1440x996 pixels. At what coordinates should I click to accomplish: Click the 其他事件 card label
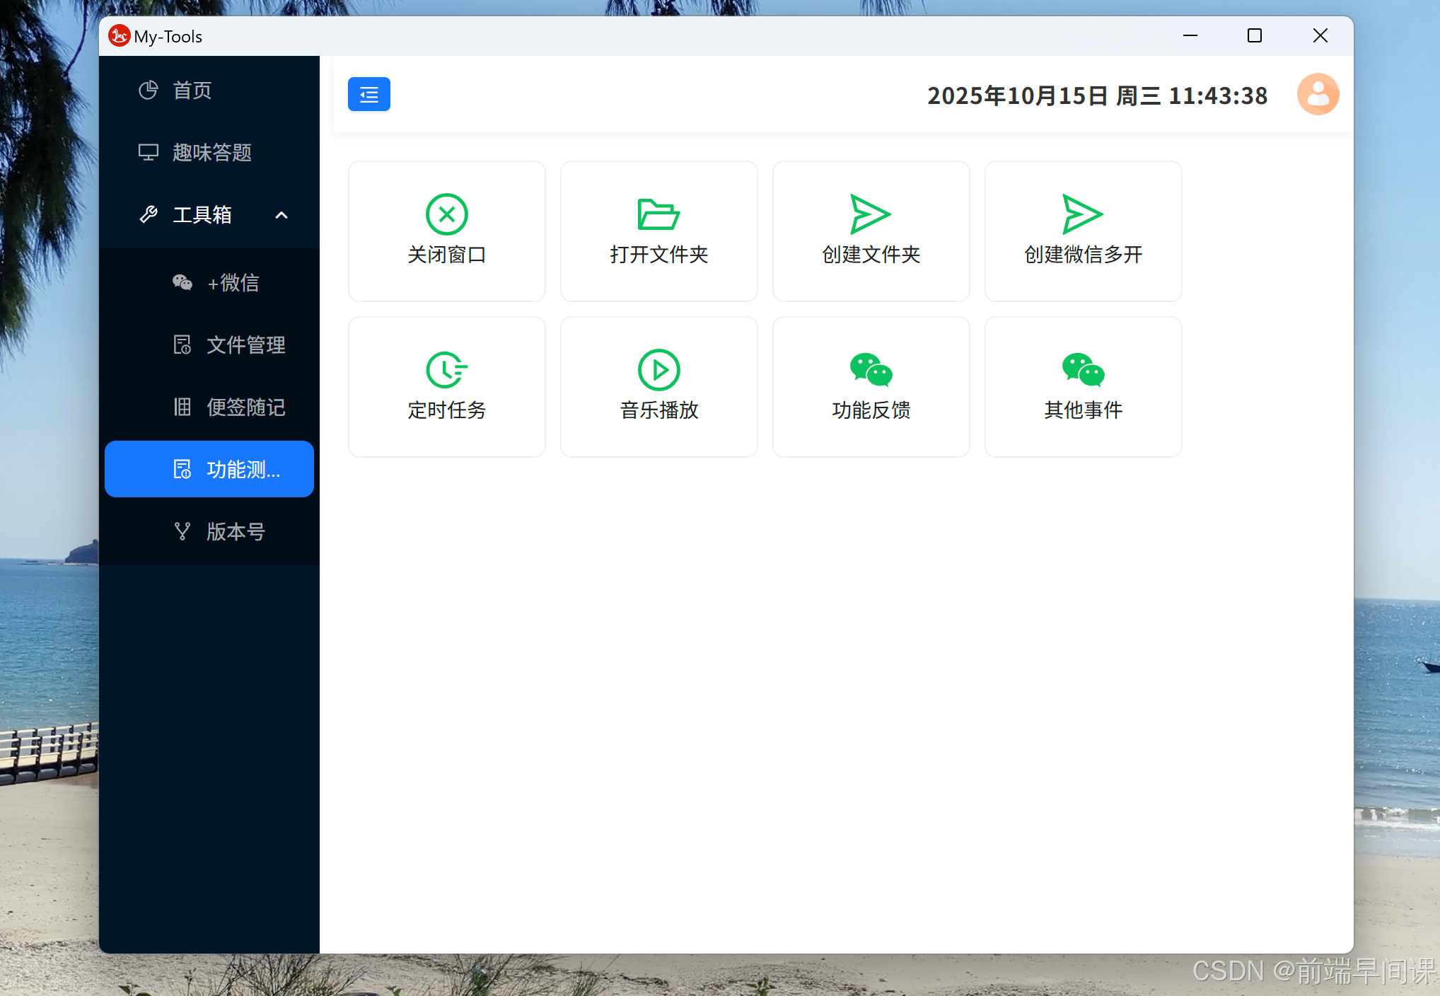click(x=1084, y=410)
